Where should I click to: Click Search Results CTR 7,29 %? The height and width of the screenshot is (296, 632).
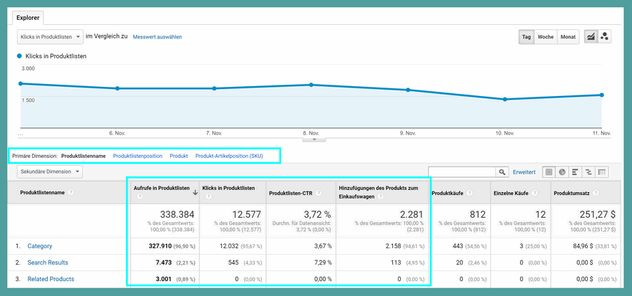click(322, 263)
